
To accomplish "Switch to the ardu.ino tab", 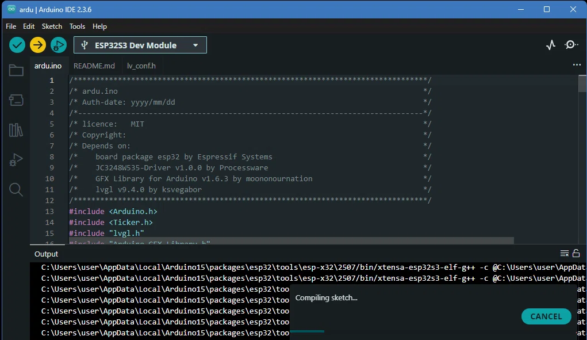I will [x=48, y=66].
